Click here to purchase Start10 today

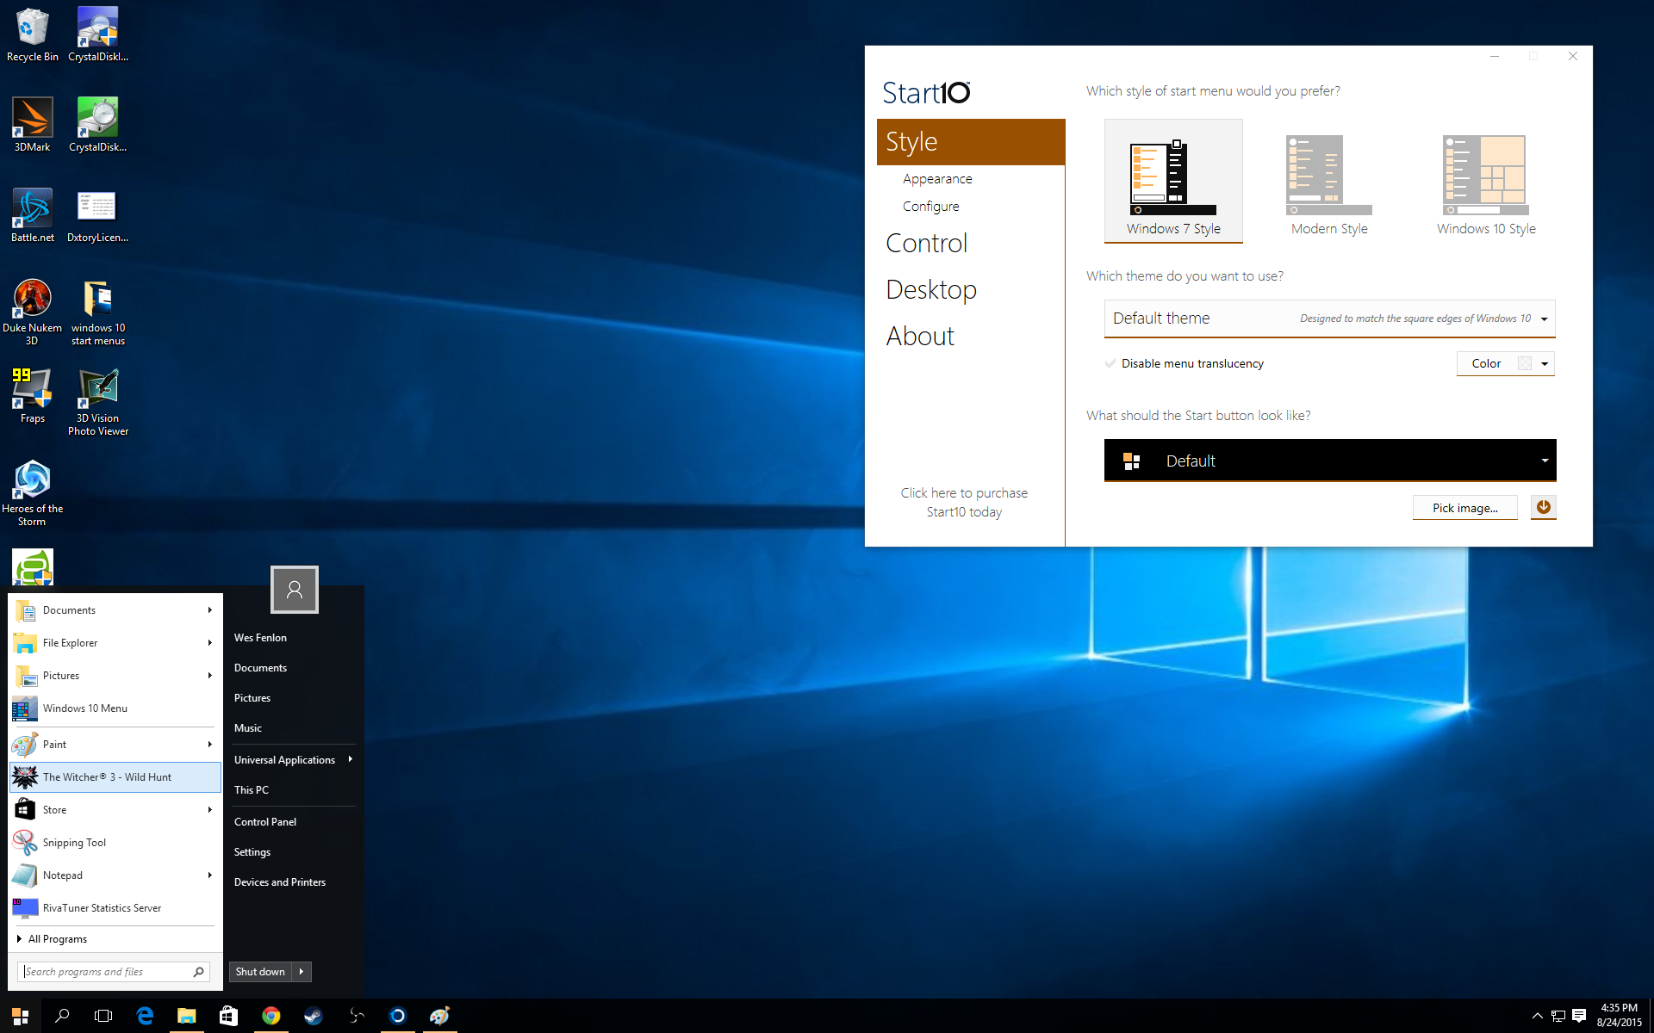(x=963, y=502)
